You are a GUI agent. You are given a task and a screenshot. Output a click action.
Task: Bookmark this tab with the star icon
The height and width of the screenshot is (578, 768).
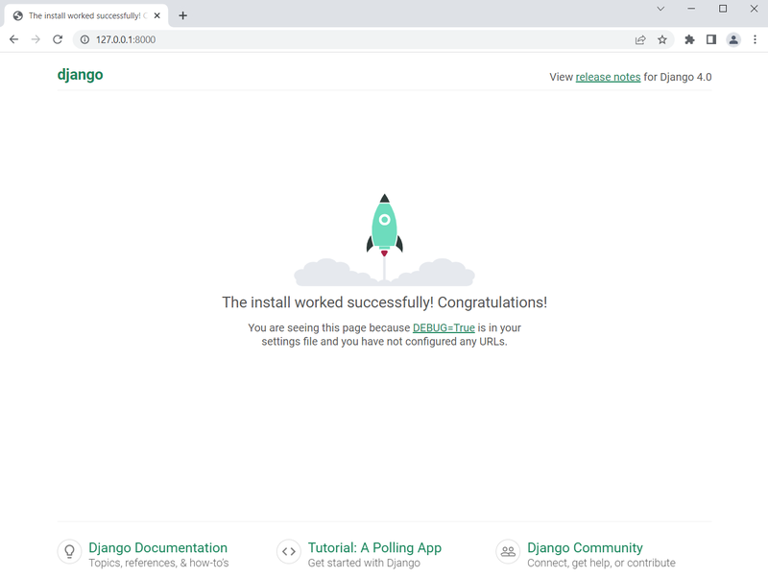coord(662,39)
